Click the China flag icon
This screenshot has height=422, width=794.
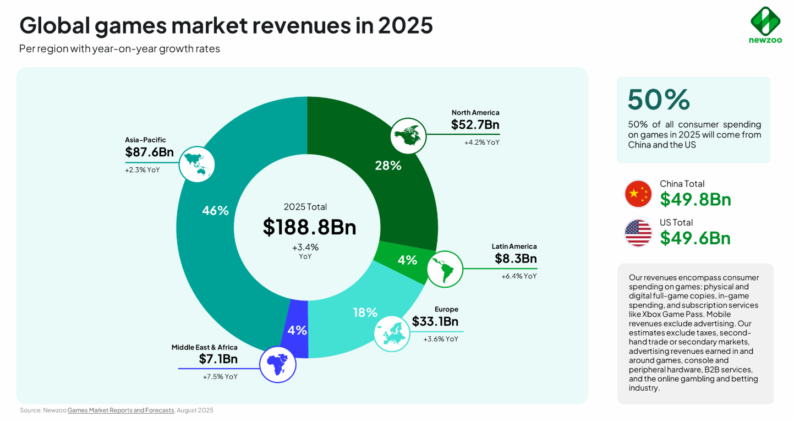[638, 194]
